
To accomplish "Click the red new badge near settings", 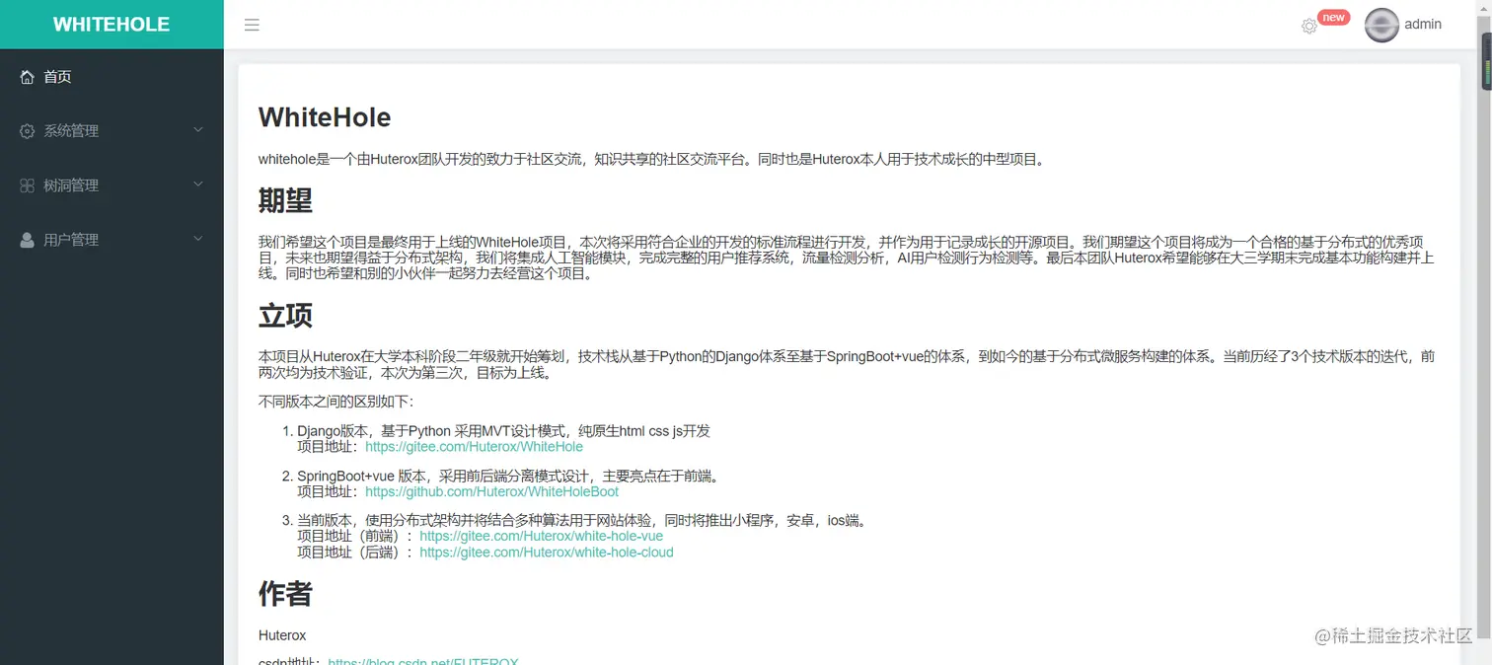I will [x=1333, y=17].
